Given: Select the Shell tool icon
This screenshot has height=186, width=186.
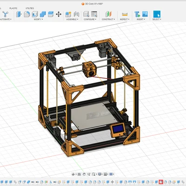Looking at the screenshot, I should 35,14.
